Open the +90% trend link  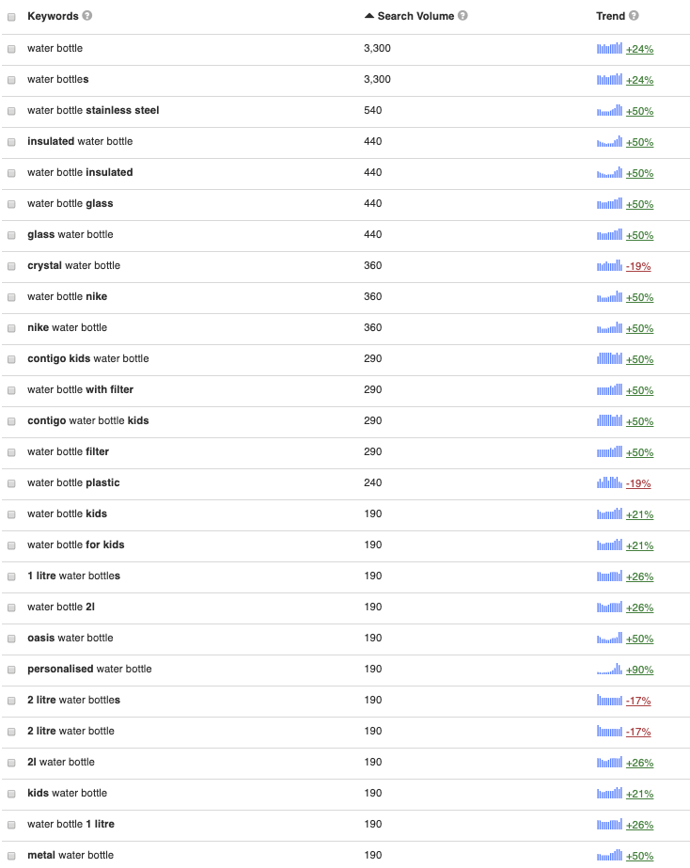639,670
